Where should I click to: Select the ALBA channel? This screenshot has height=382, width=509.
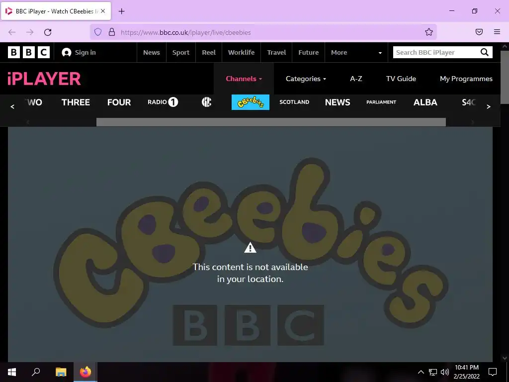click(425, 102)
